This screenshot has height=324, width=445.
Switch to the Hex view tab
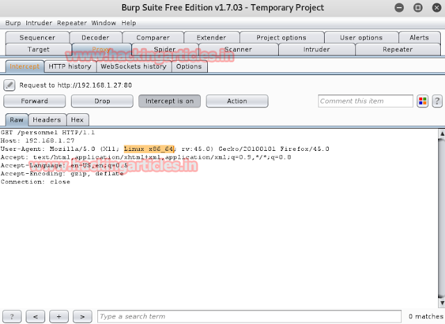77,120
